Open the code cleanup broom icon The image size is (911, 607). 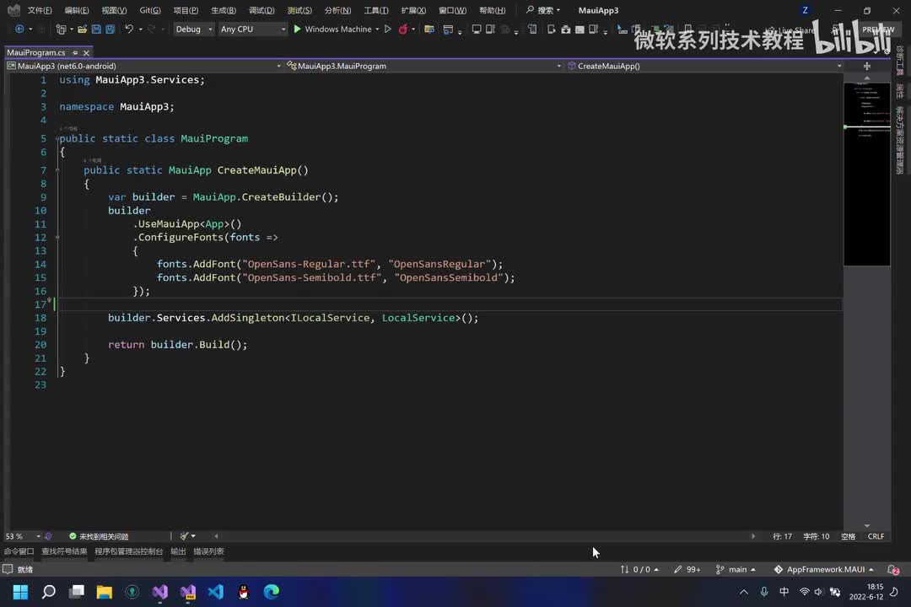click(x=184, y=536)
